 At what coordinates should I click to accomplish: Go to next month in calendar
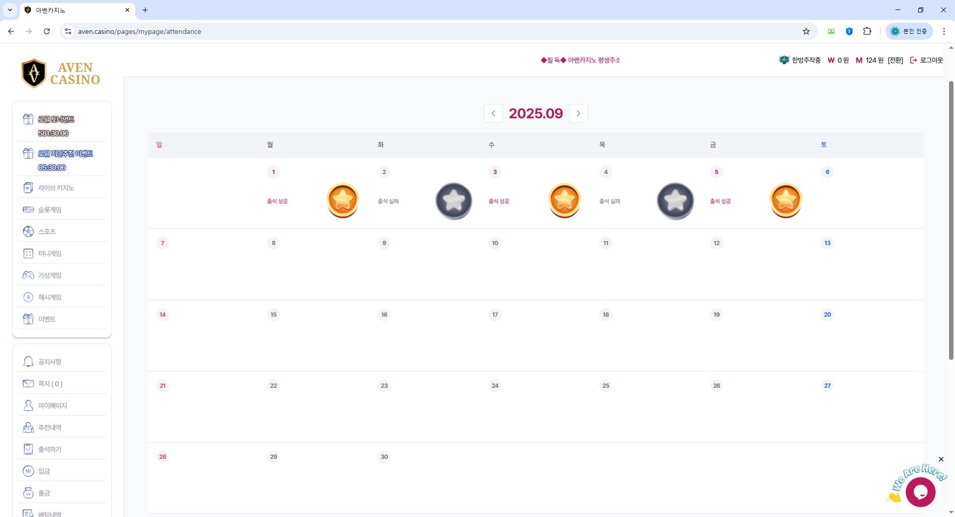[x=578, y=113]
